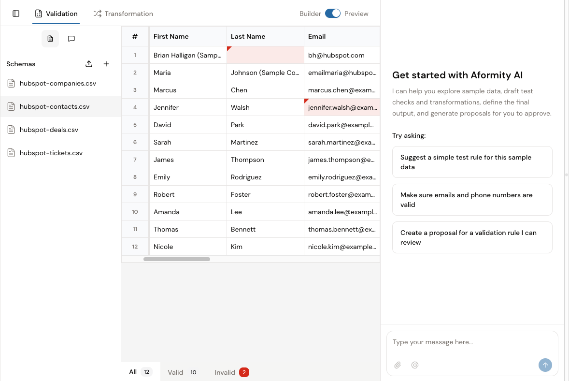
Task: Click file icon beside hubspot-deals.csv
Action: (x=11, y=130)
